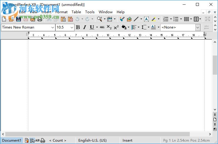Expand font color dropdown arrow
This screenshot has height=144, width=218.
(x=129, y=27)
